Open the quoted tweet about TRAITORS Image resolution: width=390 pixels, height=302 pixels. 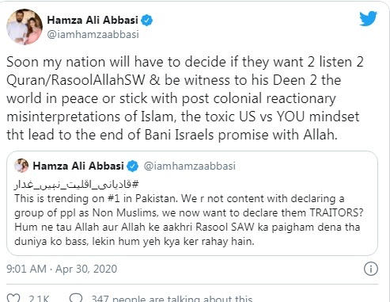[192, 203]
